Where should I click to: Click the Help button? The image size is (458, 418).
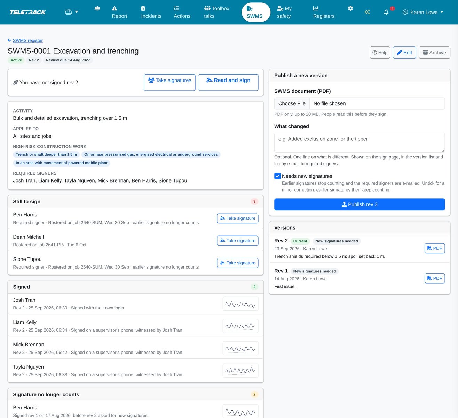pos(380,53)
